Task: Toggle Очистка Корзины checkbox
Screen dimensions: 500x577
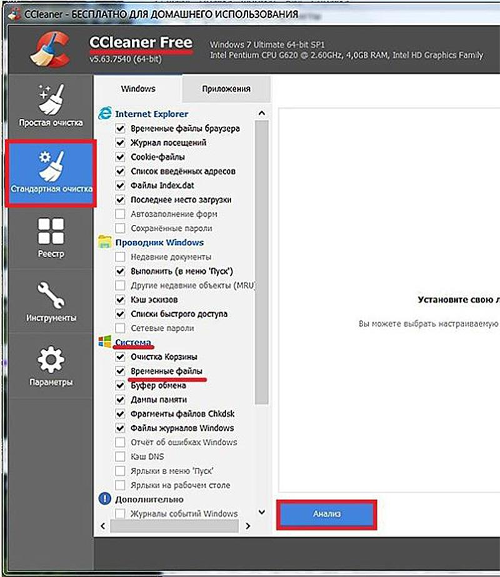Action: point(120,357)
